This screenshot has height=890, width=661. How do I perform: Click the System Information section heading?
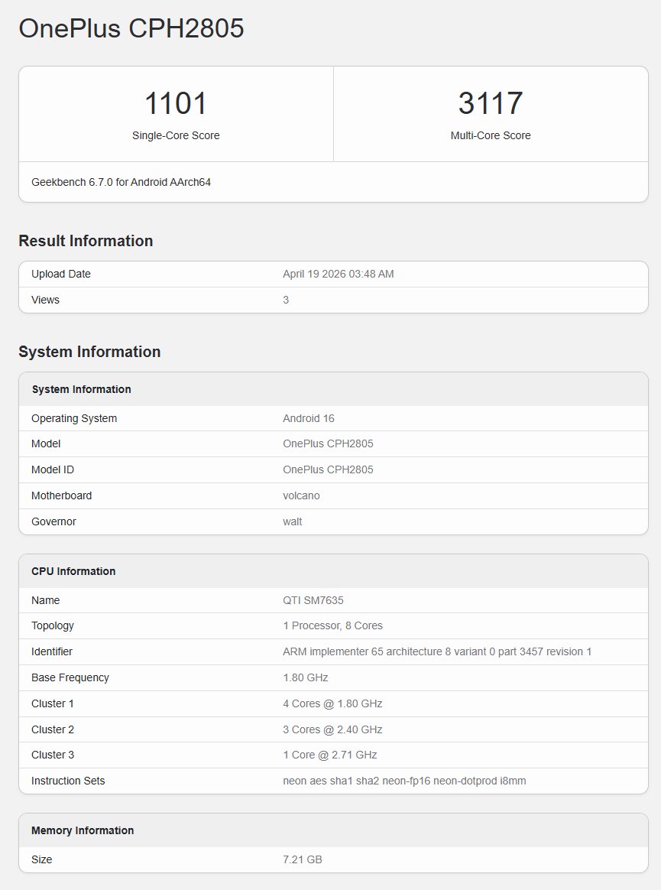(89, 352)
